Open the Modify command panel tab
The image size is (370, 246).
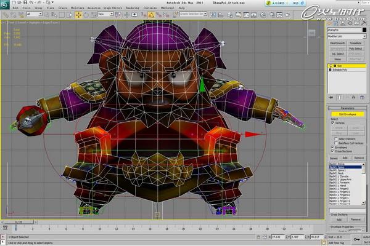336,23
